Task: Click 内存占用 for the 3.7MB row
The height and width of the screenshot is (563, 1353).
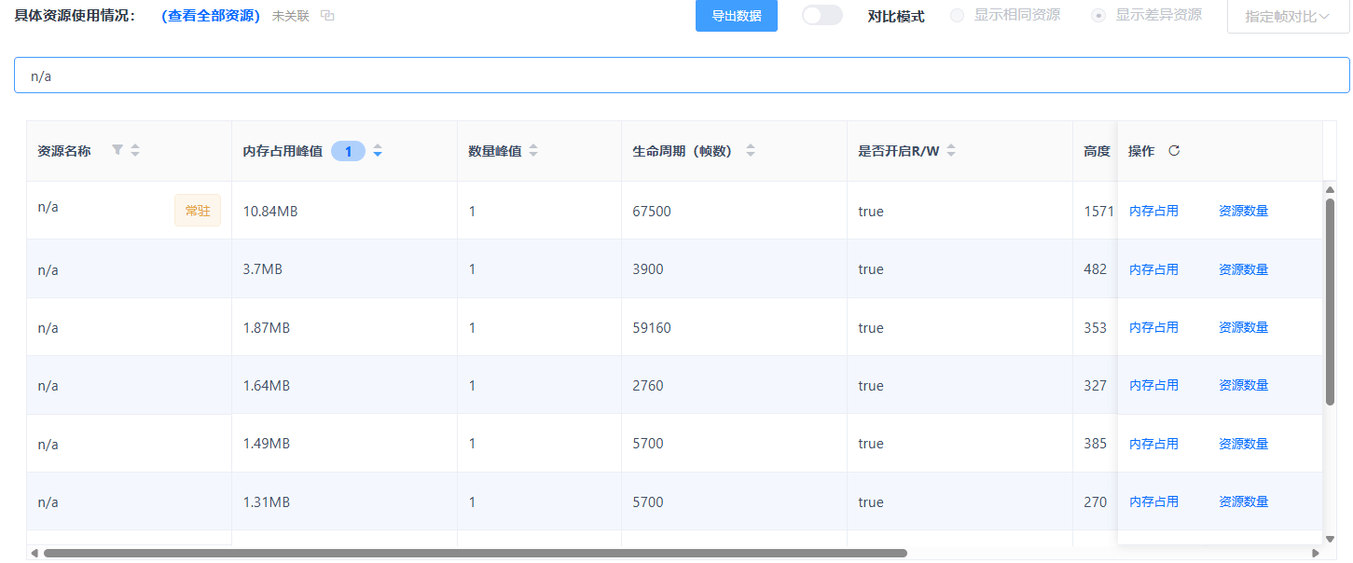Action: click(1153, 269)
